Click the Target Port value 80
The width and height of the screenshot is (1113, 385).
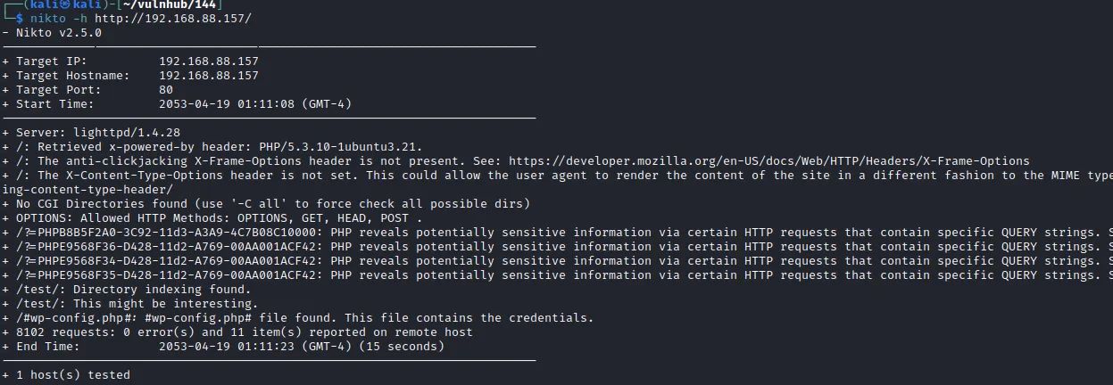coord(166,90)
